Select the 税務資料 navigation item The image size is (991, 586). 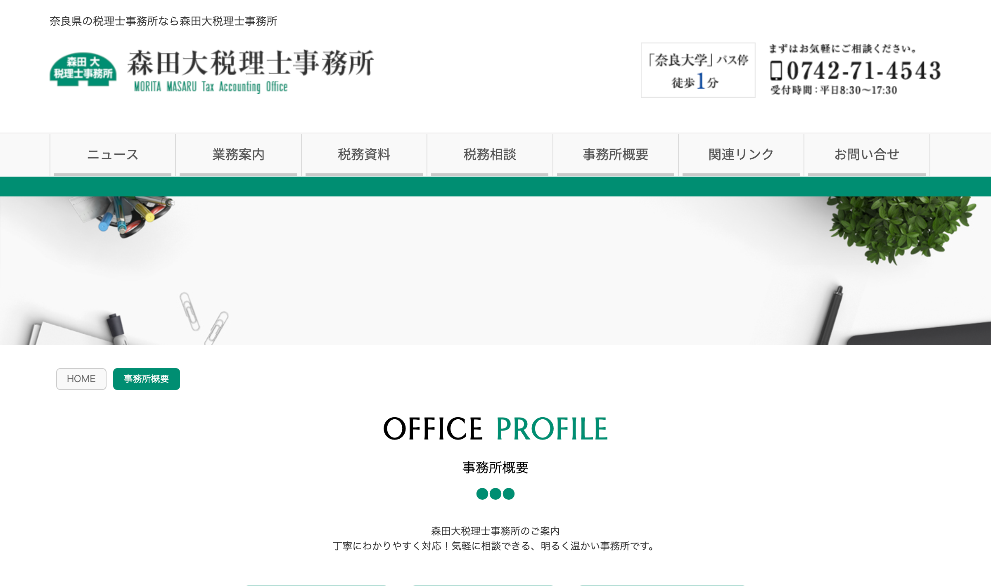pyautogui.click(x=364, y=154)
